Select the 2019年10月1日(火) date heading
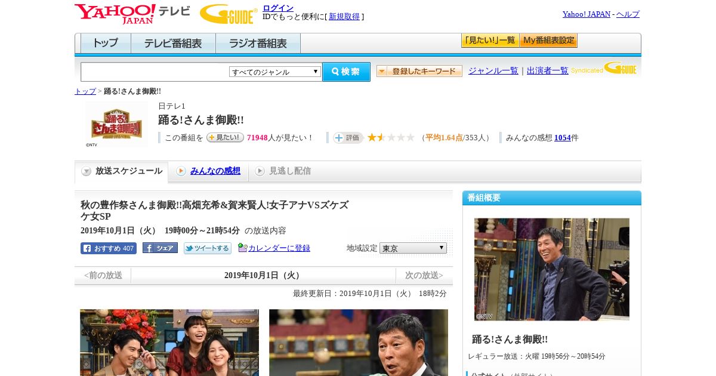Image resolution: width=716 pixels, height=376 pixels. point(264,275)
